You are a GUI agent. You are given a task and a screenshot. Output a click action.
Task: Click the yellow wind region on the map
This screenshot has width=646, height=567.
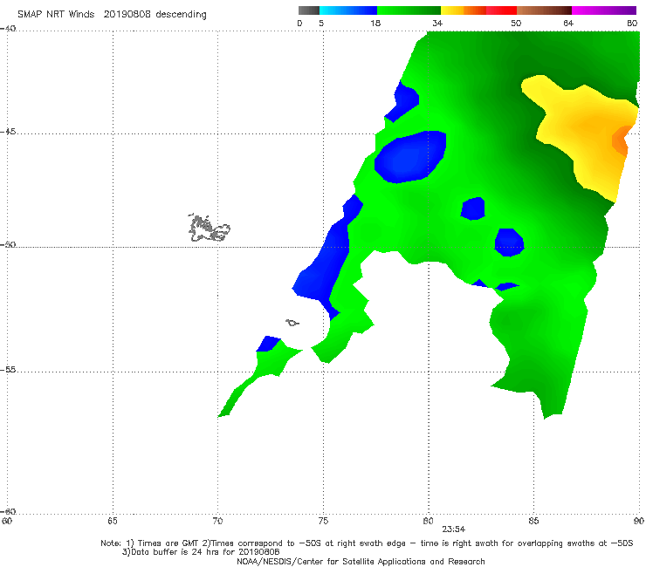(x=585, y=132)
